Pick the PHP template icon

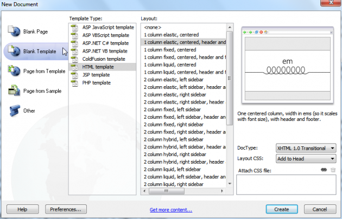pos(75,82)
